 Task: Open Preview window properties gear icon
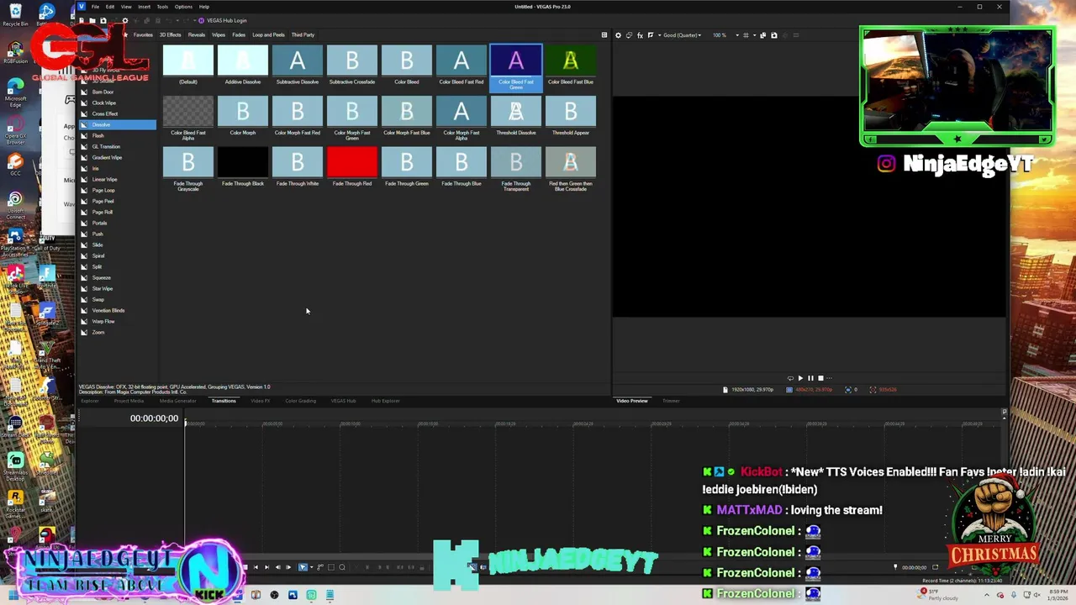(x=618, y=35)
